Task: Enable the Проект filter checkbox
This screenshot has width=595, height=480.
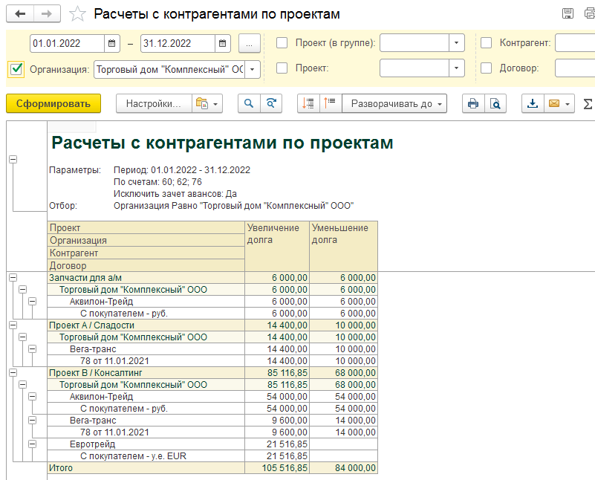Action: tap(282, 68)
